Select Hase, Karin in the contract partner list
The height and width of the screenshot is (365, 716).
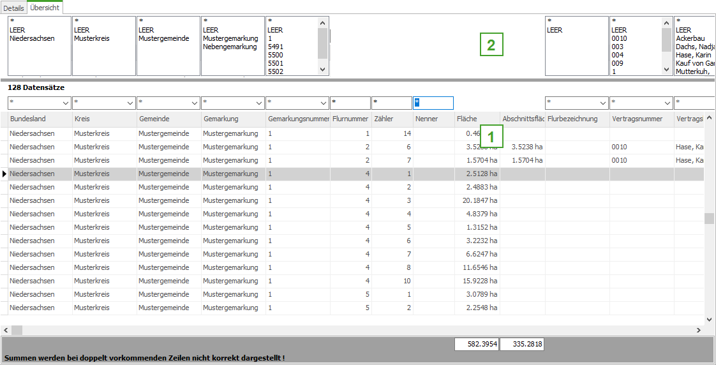pyautogui.click(x=692, y=55)
